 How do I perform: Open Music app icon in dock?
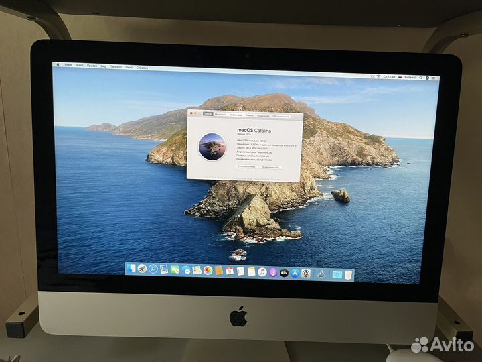coord(262,272)
